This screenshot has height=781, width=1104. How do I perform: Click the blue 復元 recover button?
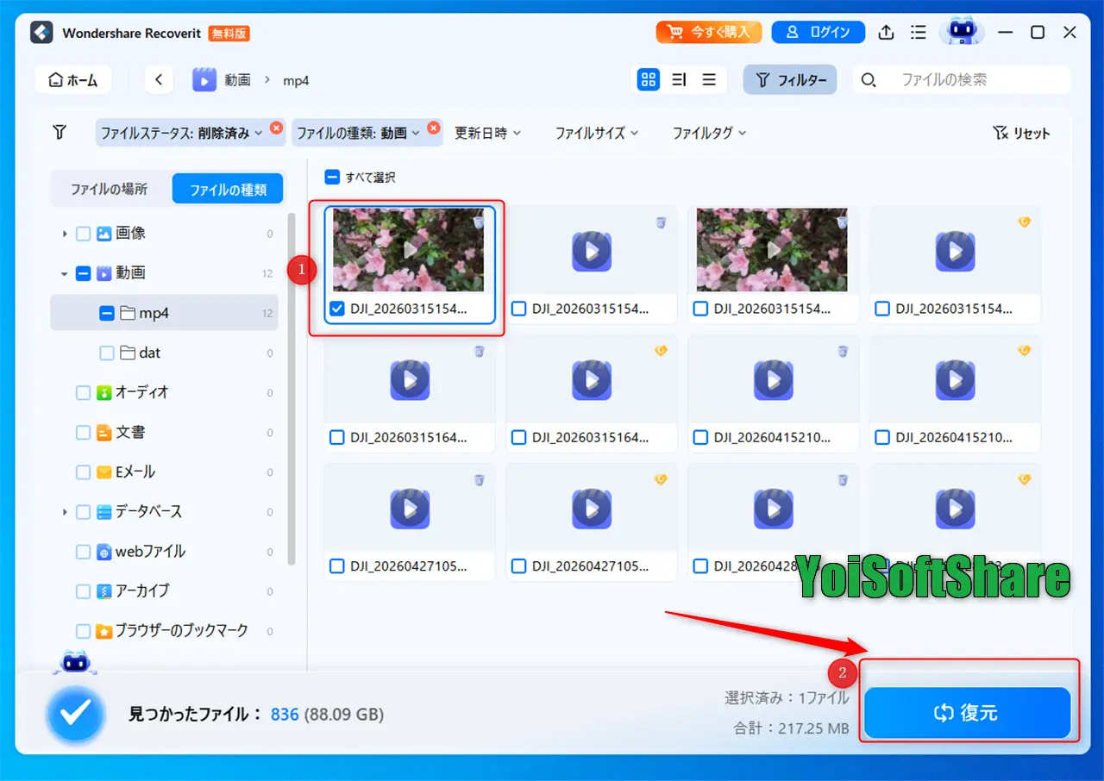pyautogui.click(x=968, y=713)
